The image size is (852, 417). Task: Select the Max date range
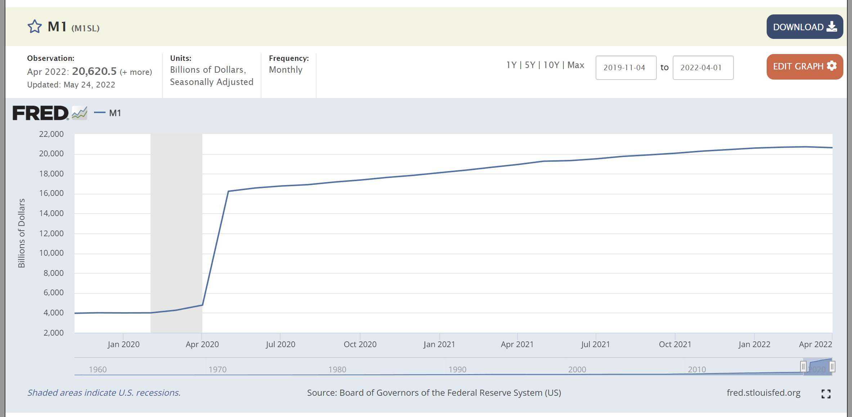[576, 65]
